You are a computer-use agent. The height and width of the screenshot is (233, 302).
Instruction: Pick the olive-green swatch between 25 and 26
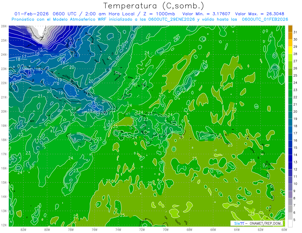point(290,72)
